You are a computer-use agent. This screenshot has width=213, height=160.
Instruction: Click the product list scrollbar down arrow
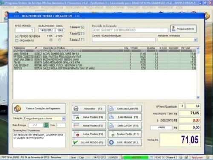click(x=198, y=97)
